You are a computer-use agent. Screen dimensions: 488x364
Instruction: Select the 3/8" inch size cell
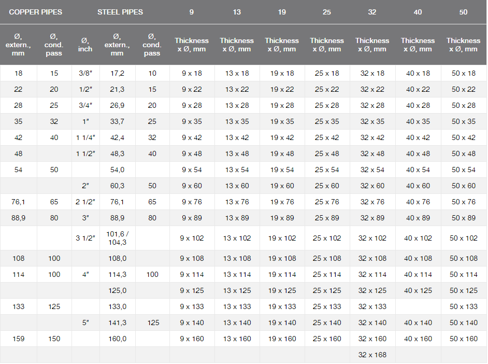pyautogui.click(x=85, y=74)
